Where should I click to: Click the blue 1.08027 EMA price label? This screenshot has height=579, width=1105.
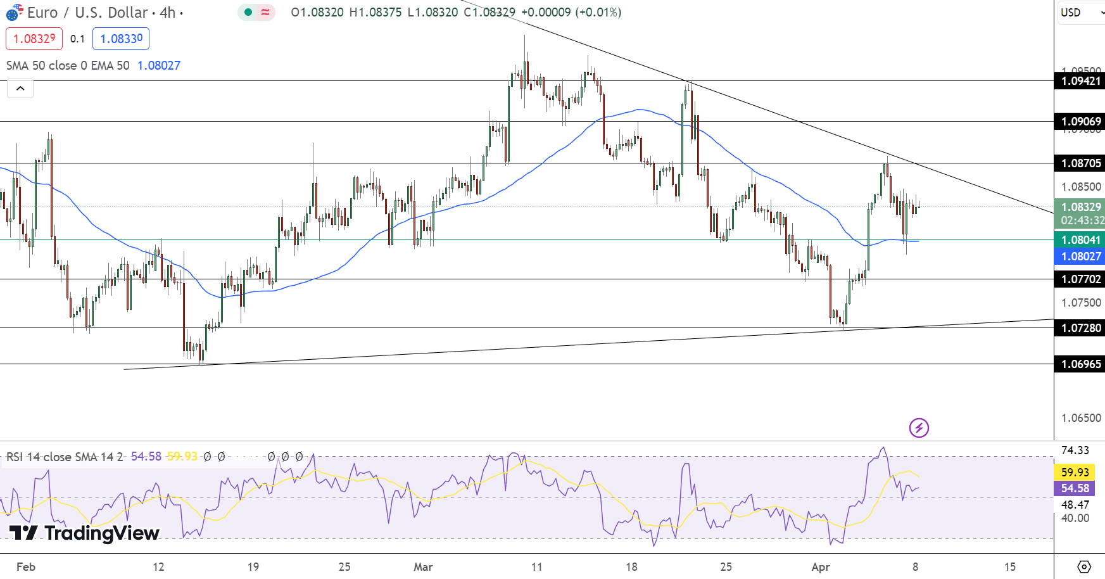[1080, 257]
